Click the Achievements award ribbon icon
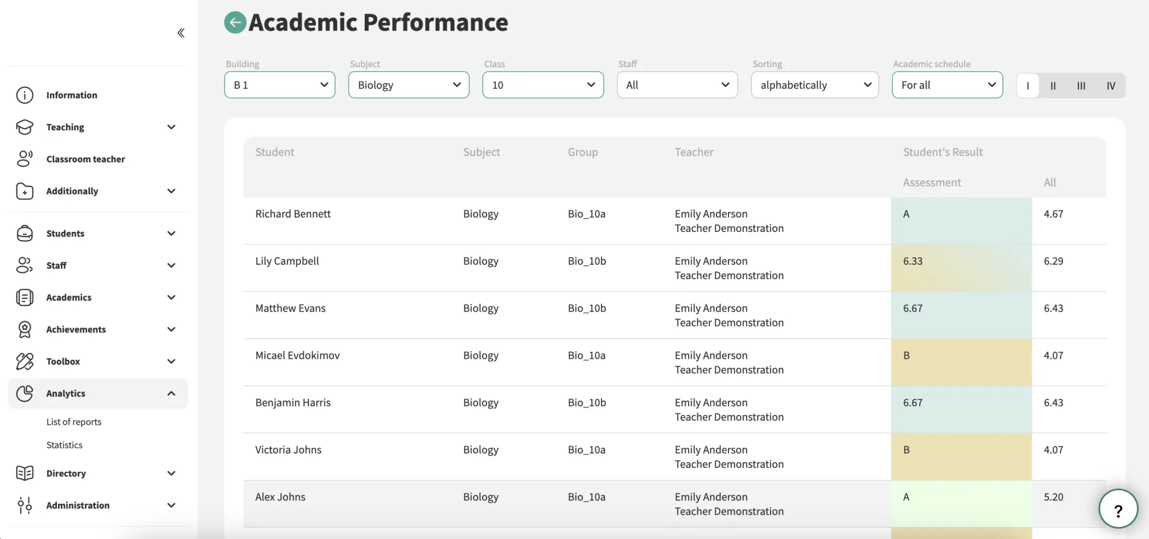1149x539 pixels. point(25,329)
